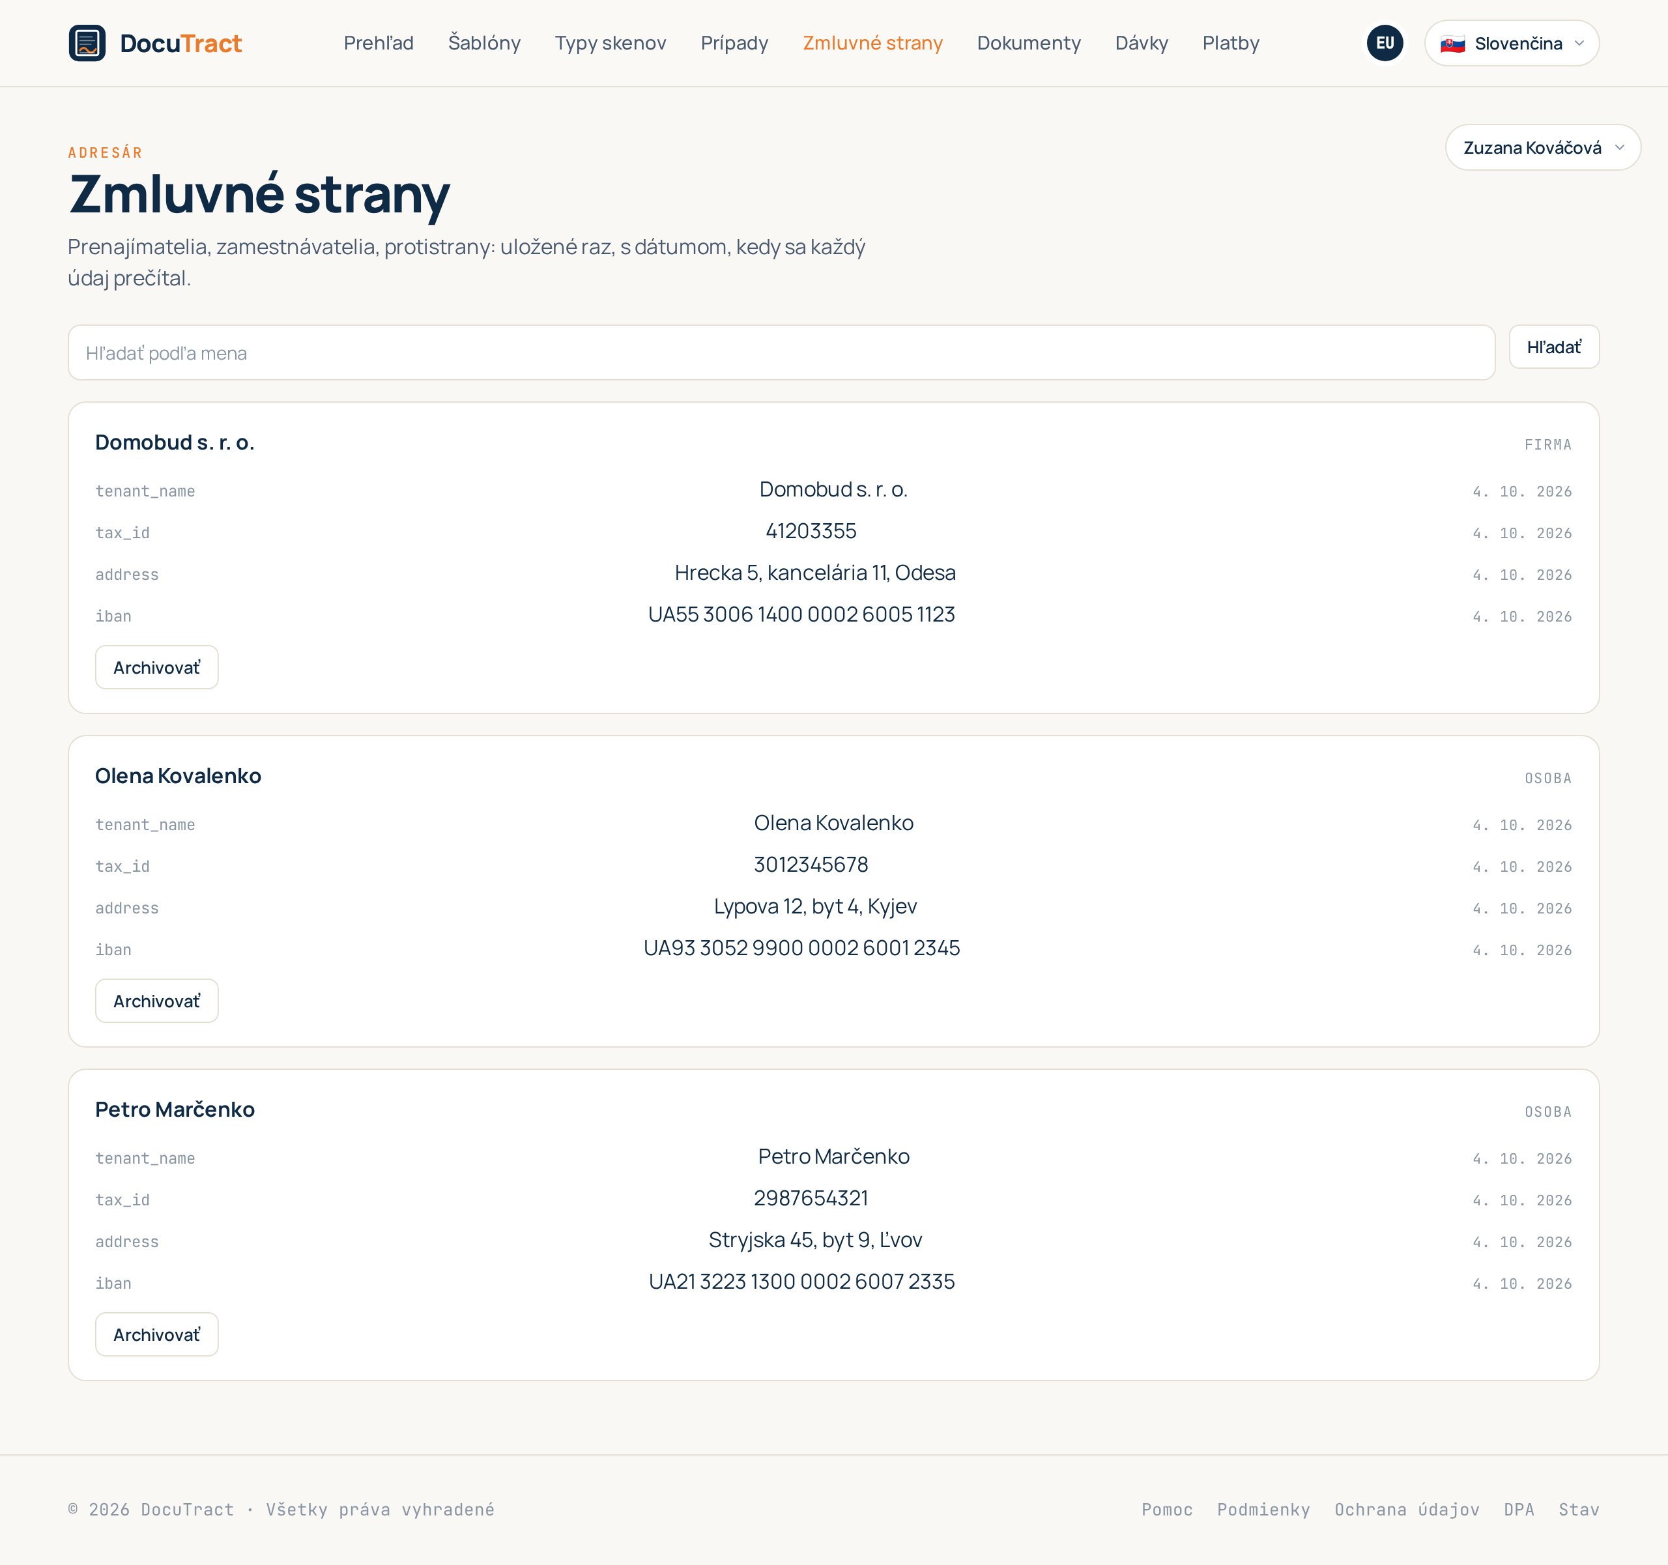Viewport: 1668px width, 1565px height.
Task: Go to the Dávky nav item
Action: pos(1141,43)
